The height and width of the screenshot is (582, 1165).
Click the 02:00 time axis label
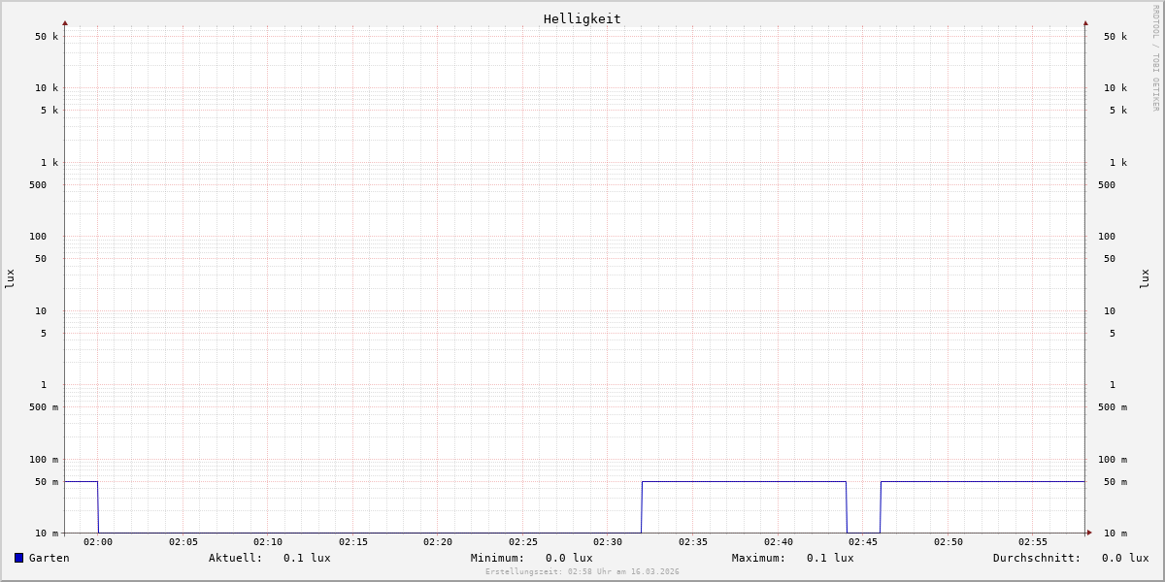[98, 542]
